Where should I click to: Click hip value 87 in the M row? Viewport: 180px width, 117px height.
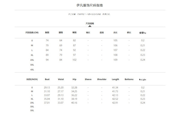click(x=74, y=45)
